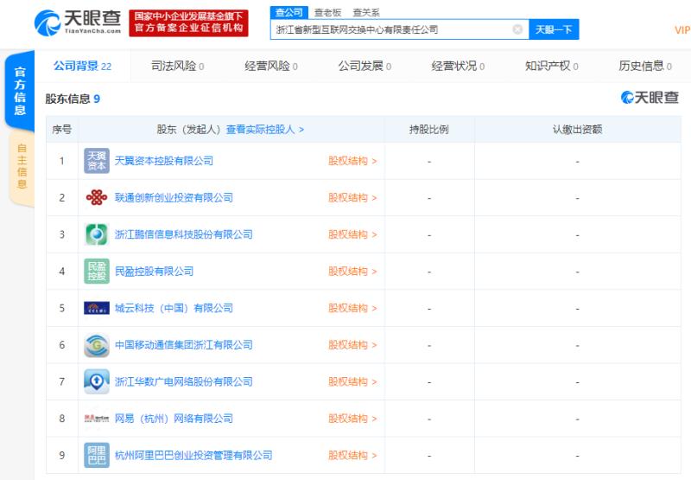Expand 股权结构 for 浙江华数广电
This screenshot has height=480, width=691.
click(352, 381)
